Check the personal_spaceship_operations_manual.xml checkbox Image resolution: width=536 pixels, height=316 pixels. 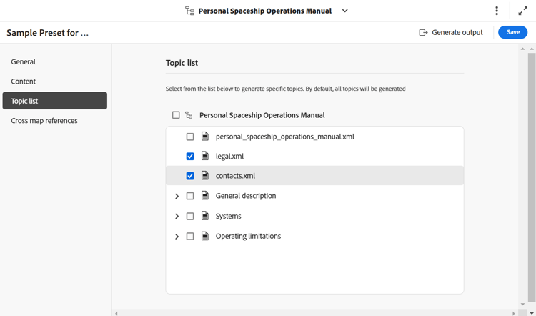(190, 137)
